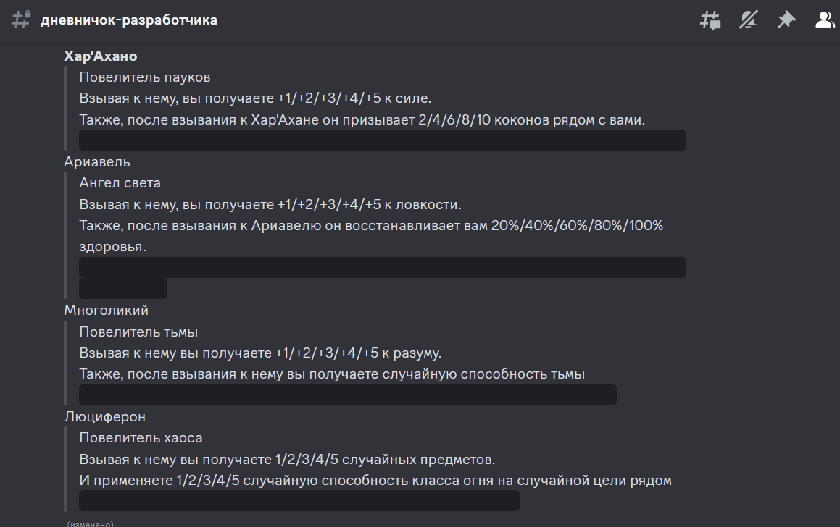The height and width of the screenshot is (527, 840).
Task: Click the Ариавель heading text
Action: point(97,162)
